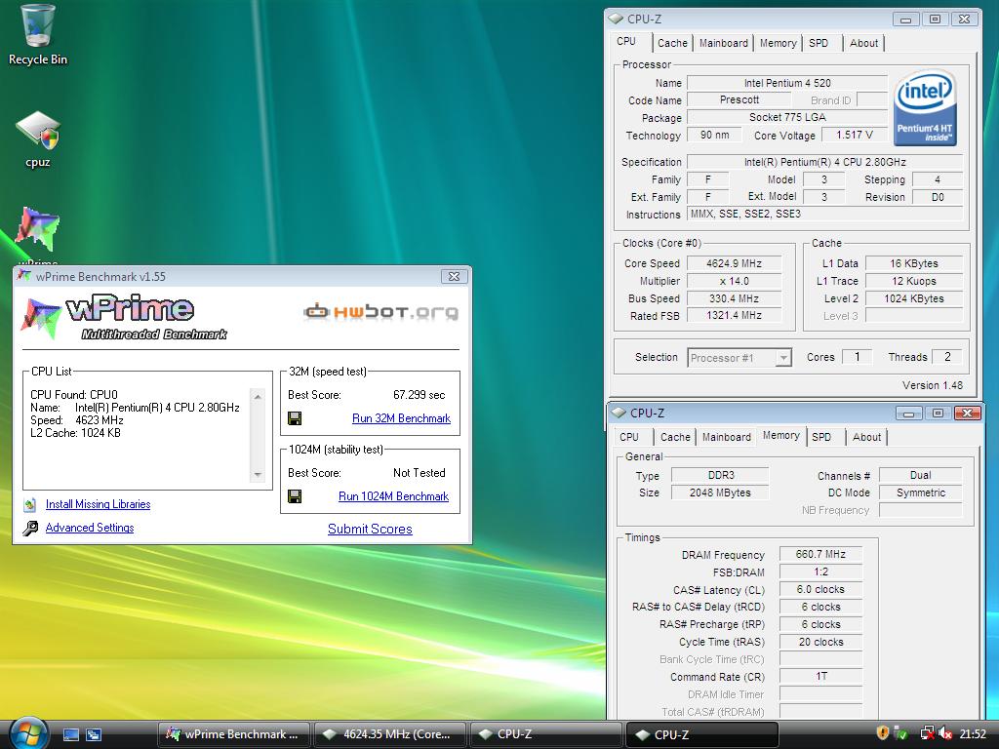This screenshot has height=749, width=999.
Task: Click the Switch between windows quick launch icon
Action: click(94, 734)
